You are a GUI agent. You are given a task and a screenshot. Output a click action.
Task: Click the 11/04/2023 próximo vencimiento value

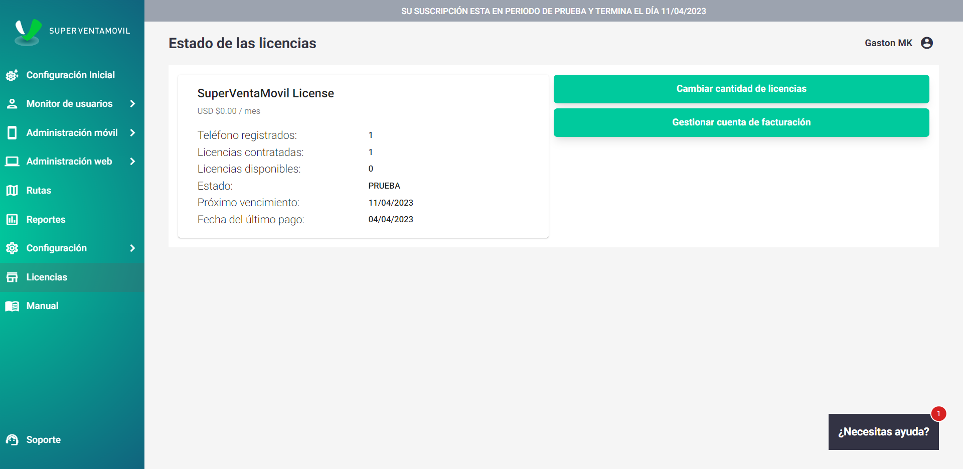(x=391, y=203)
